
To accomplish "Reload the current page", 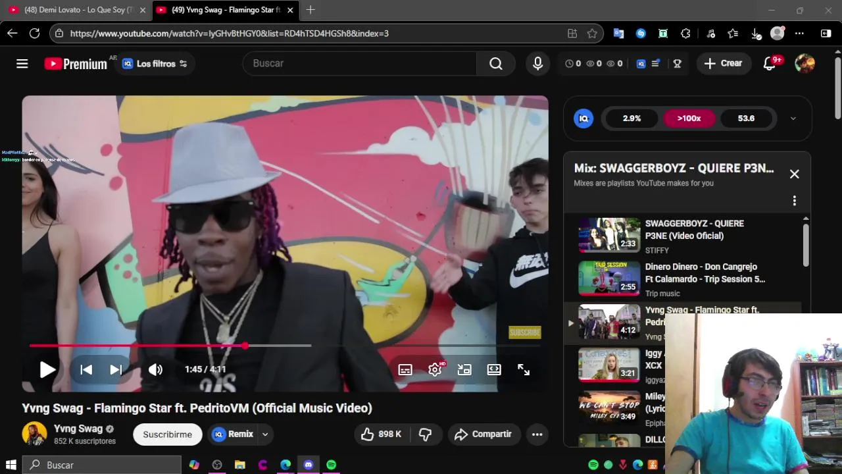I will 34,33.
